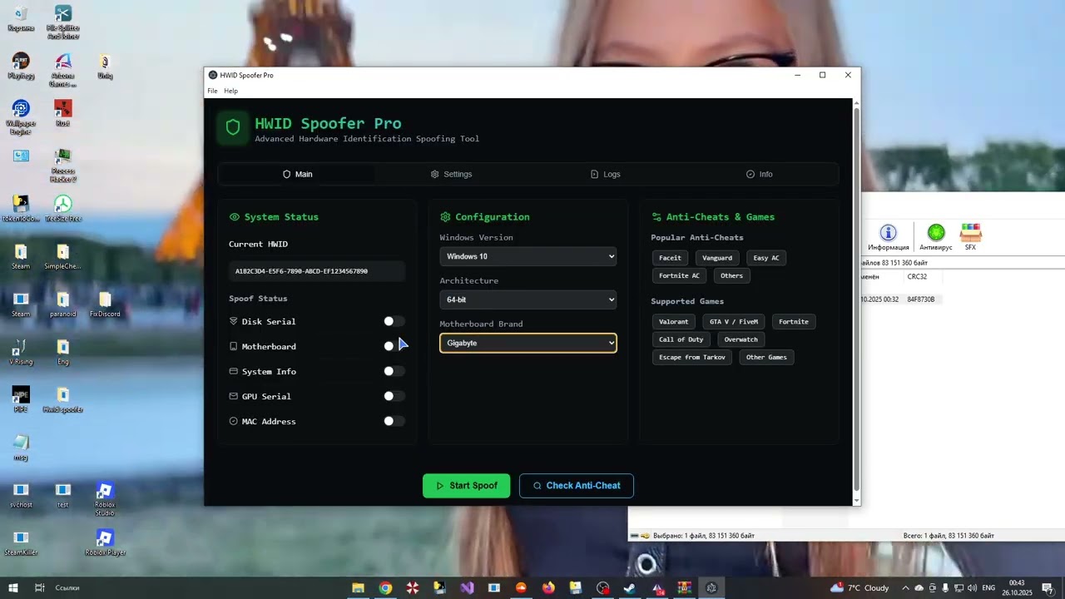Viewport: 1065px width, 599px height.
Task: Click the Check Anti-Cheat button
Action: pos(577,486)
